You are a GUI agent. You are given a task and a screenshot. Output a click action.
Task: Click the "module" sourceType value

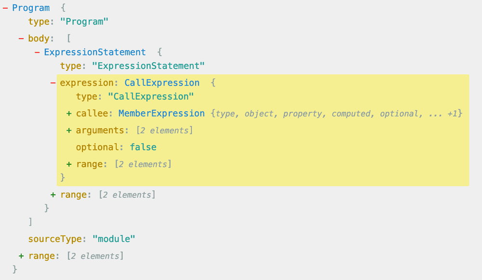tap(113, 239)
